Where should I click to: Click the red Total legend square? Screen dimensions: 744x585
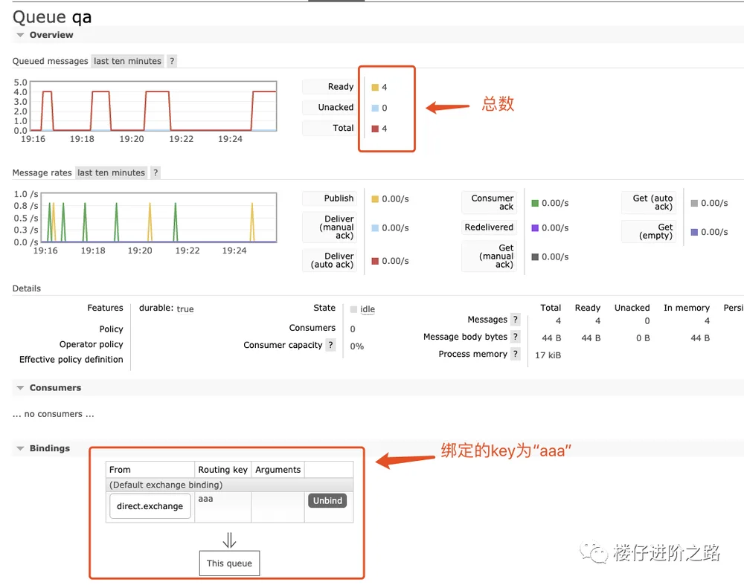click(x=375, y=129)
